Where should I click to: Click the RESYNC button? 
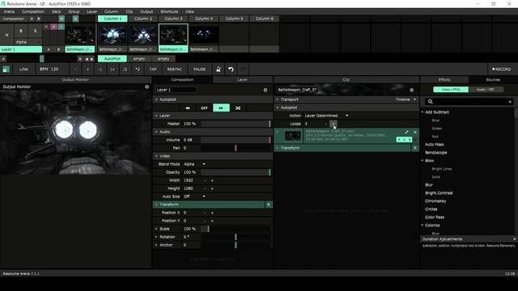click(175, 70)
